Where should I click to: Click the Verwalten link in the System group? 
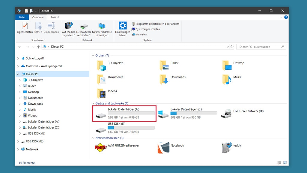(x=140, y=35)
